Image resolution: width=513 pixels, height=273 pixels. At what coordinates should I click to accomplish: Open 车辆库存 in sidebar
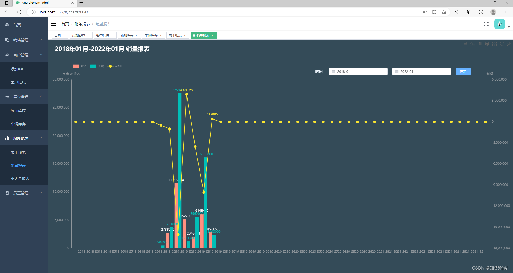click(24, 124)
